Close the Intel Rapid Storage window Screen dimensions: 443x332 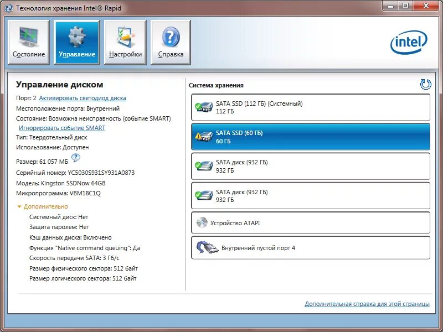click(x=426, y=6)
